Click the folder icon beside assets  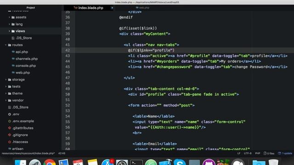(x=13, y=17)
